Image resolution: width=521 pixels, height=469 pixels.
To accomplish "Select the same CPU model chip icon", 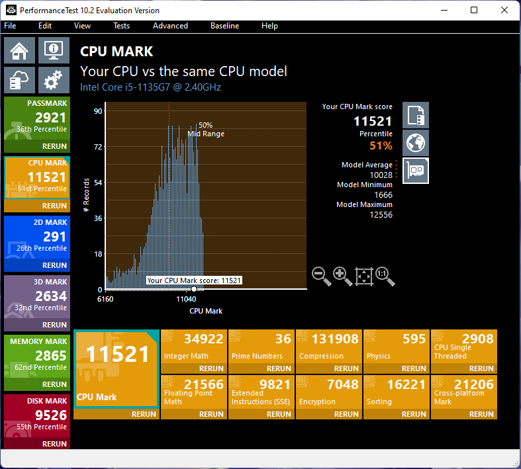I will pos(416,171).
